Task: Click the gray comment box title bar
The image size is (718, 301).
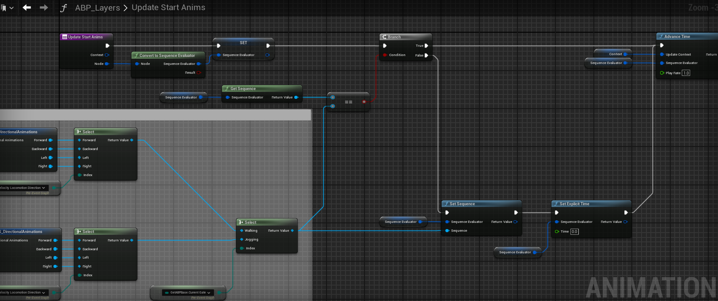Action: (156, 115)
